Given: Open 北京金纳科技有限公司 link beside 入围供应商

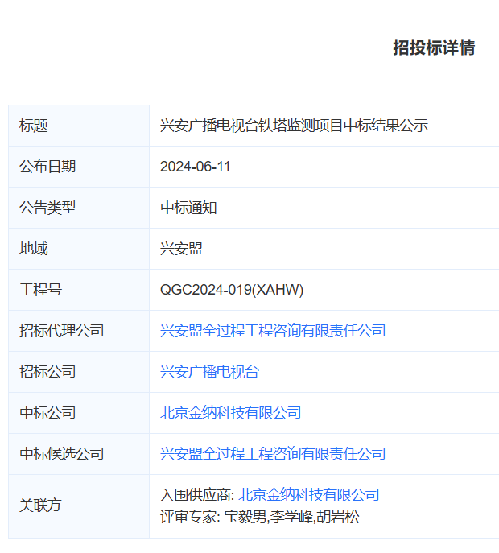Looking at the screenshot, I should point(308,495).
